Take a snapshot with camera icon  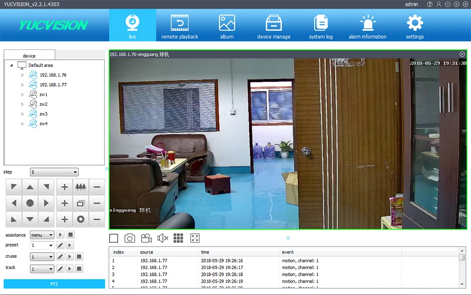click(130, 238)
